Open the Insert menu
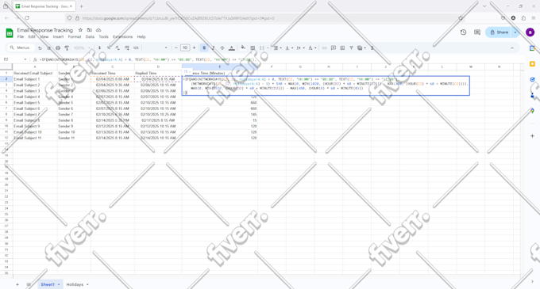 coord(58,36)
